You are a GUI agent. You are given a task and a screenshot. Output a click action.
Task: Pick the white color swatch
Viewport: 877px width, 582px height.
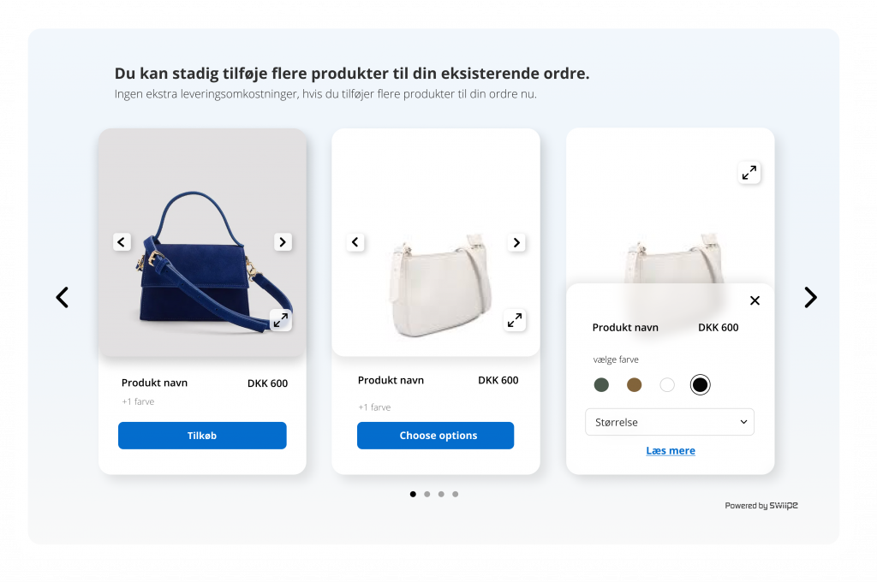click(x=667, y=384)
